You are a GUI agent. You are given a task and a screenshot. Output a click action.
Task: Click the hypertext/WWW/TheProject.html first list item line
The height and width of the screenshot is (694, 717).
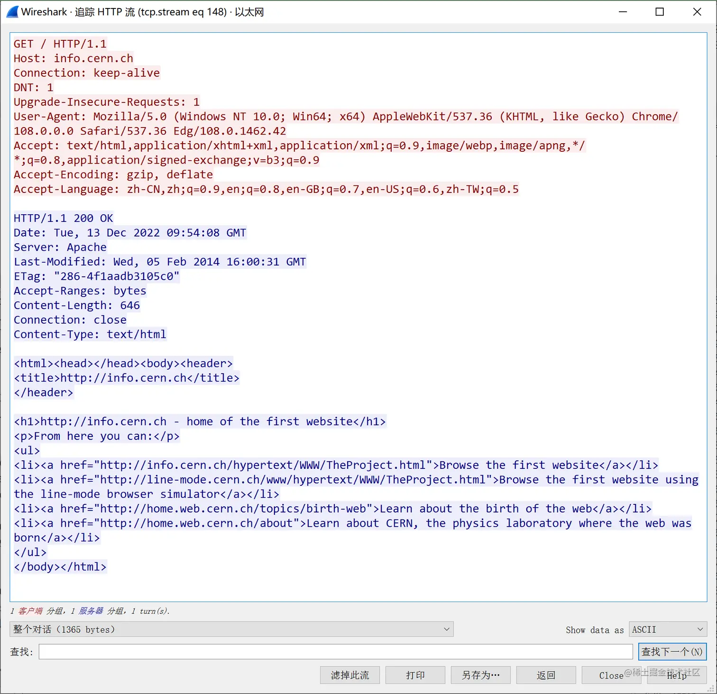point(336,465)
